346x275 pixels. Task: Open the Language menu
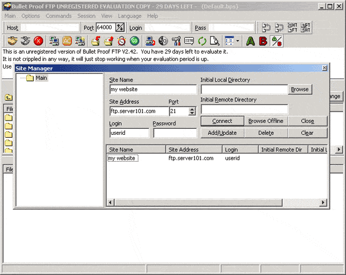[130, 16]
